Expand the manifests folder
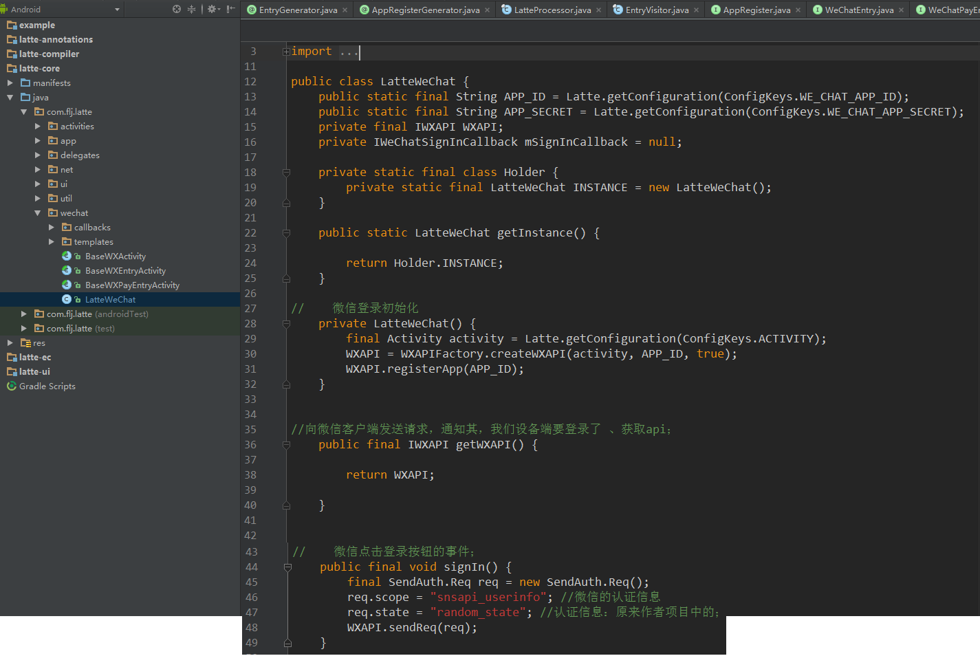Viewport: 980px width, 656px height. (x=10, y=83)
